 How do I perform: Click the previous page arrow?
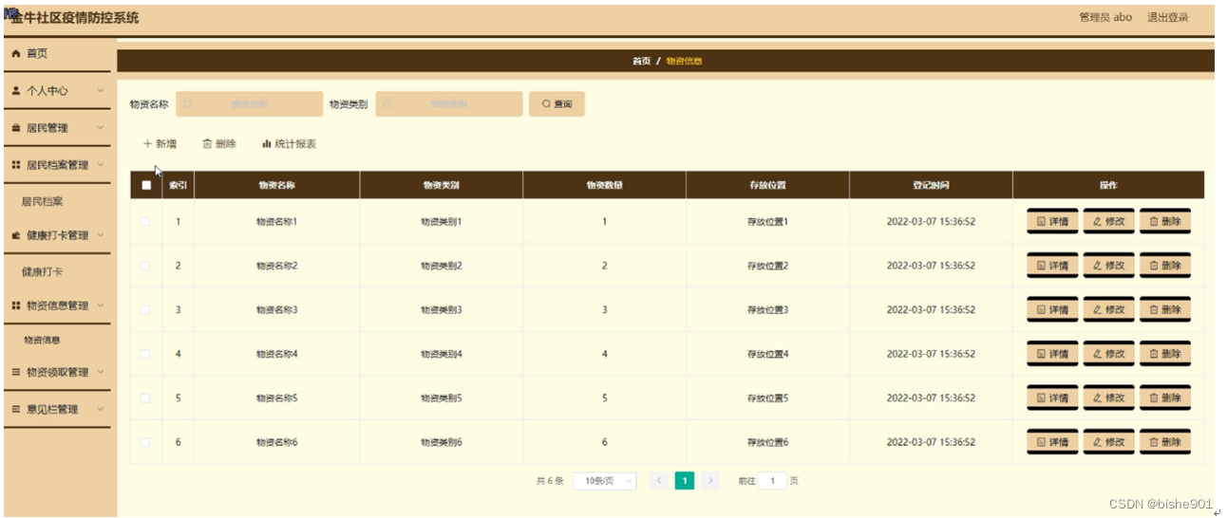click(660, 481)
